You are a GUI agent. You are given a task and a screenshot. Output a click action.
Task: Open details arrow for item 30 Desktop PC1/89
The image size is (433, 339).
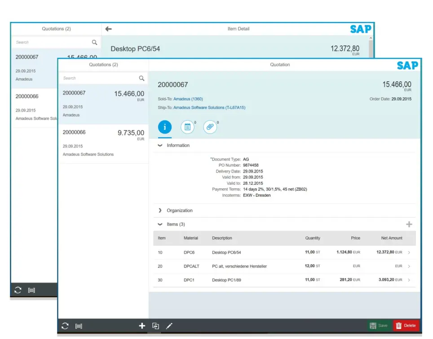[409, 280]
